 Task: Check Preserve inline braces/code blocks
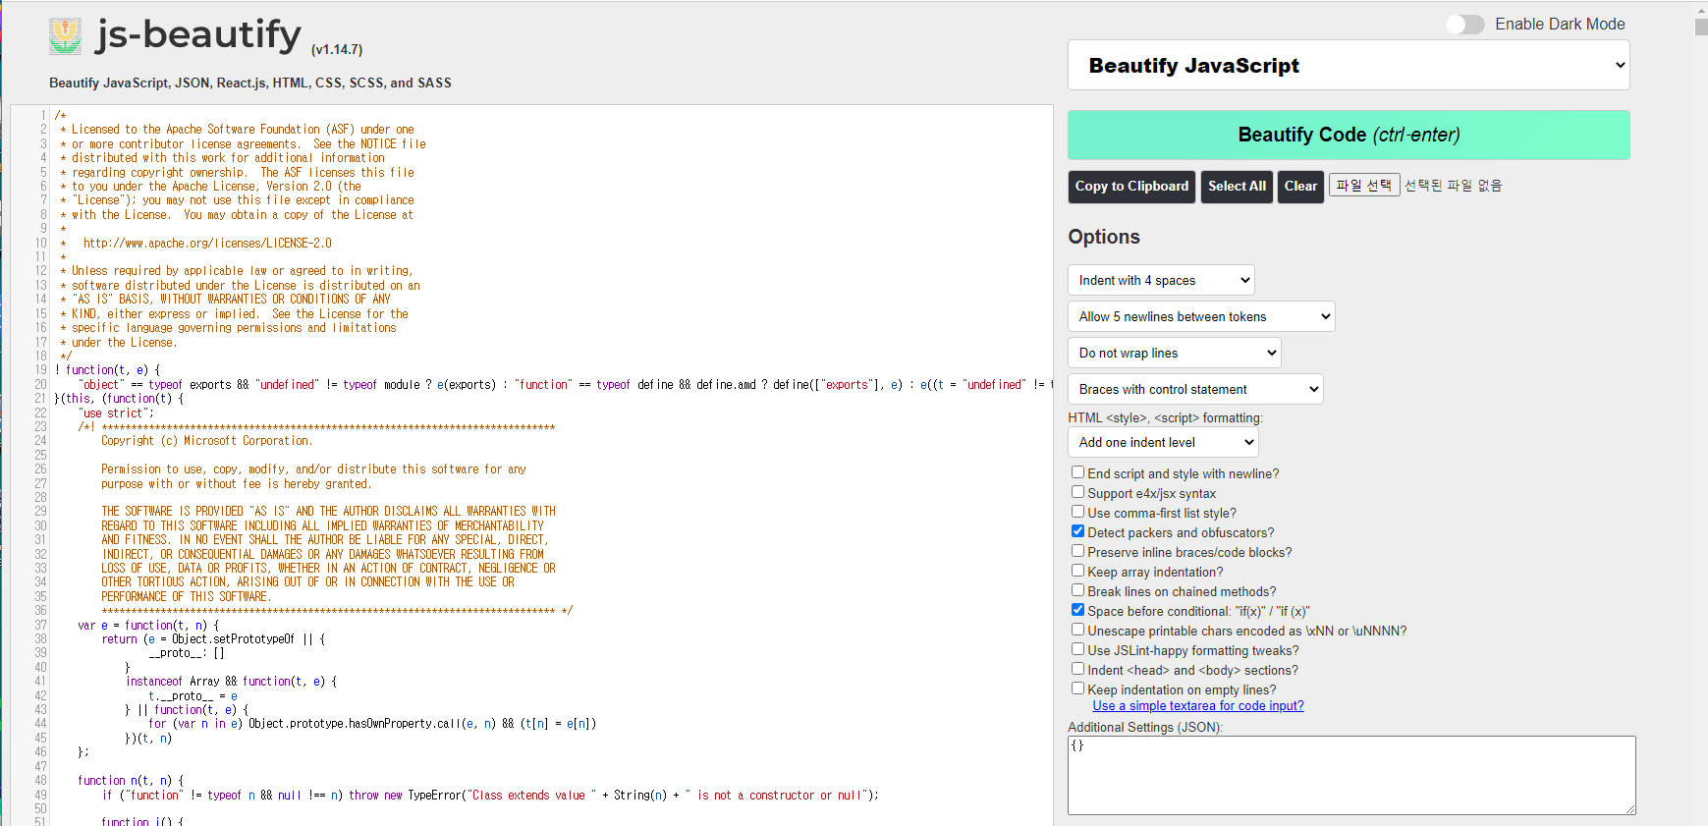coord(1077,551)
